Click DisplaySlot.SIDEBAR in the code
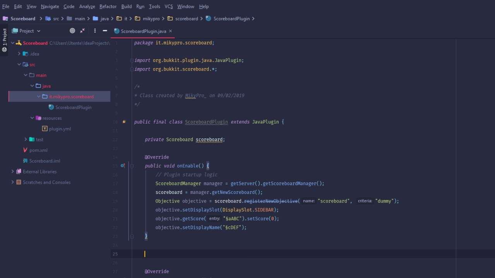The height and width of the screenshot is (278, 495). click(248, 210)
